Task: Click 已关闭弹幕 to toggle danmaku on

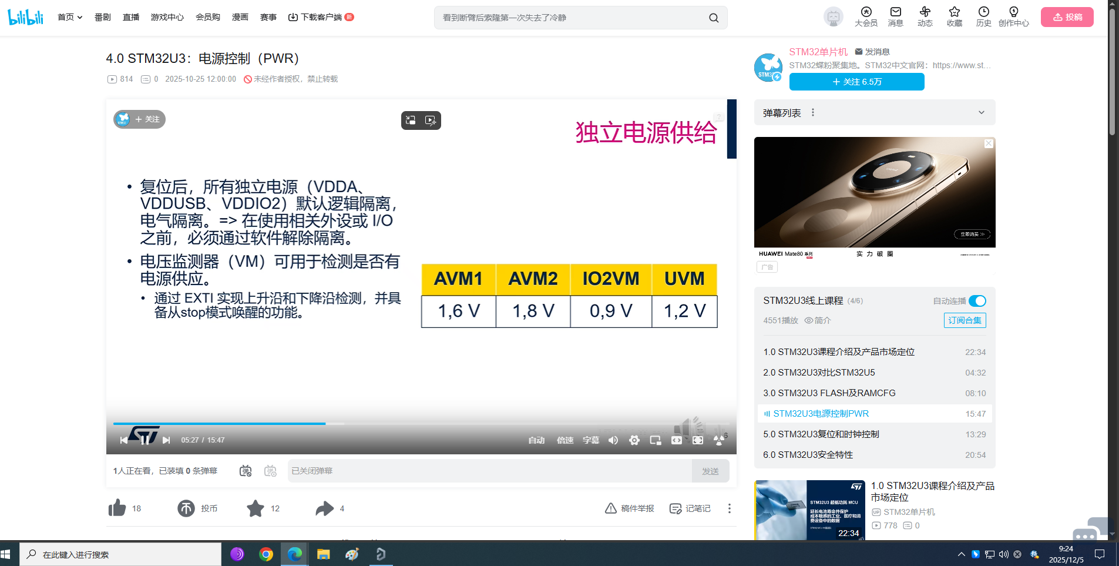Action: click(x=312, y=470)
